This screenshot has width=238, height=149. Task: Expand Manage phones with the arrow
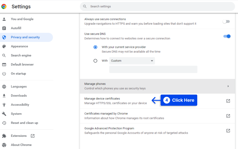[228, 86]
